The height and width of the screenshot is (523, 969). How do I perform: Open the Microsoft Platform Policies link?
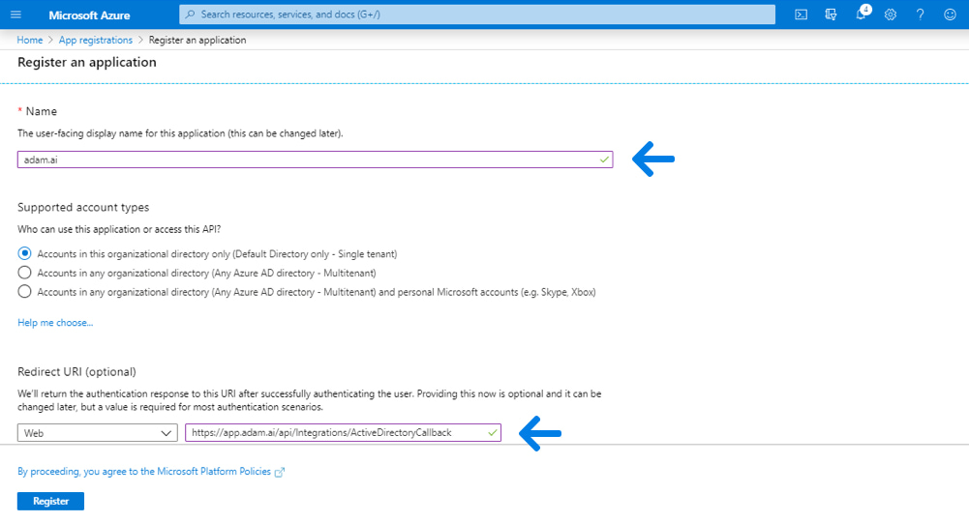click(144, 472)
